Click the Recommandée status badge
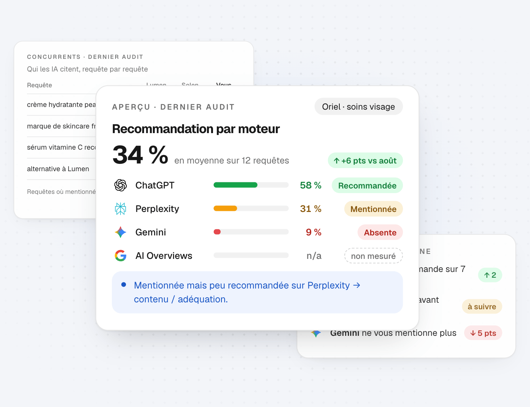Image resolution: width=530 pixels, height=407 pixels. pos(367,185)
